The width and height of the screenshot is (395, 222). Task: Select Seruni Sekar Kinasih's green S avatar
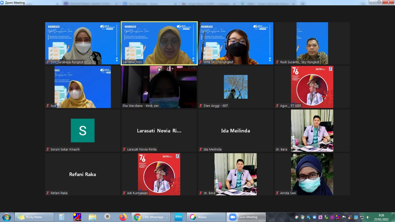pyautogui.click(x=82, y=130)
